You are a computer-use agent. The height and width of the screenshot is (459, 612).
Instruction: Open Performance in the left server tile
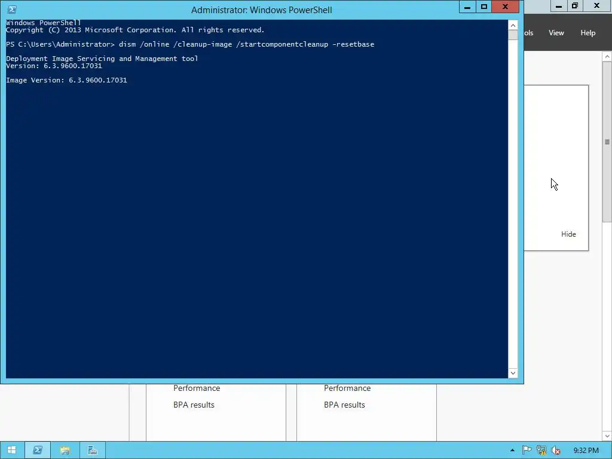coord(197,388)
